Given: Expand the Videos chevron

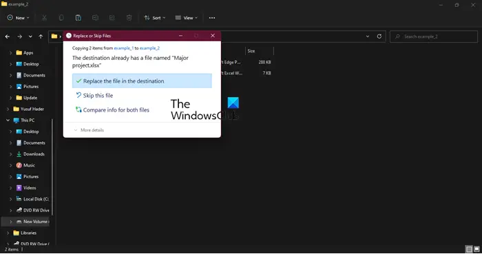Looking at the screenshot, I should (10, 188).
